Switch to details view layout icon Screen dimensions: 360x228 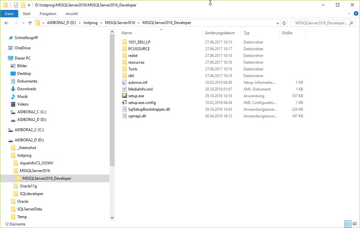pyautogui.click(x=348, y=224)
